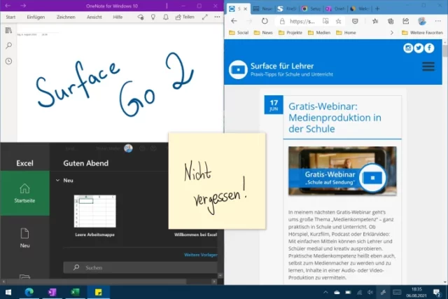Open the News favorites folder

[x=263, y=33]
